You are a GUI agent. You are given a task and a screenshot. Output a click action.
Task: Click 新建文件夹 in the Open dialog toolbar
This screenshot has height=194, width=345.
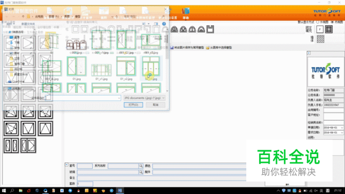coord(28,24)
